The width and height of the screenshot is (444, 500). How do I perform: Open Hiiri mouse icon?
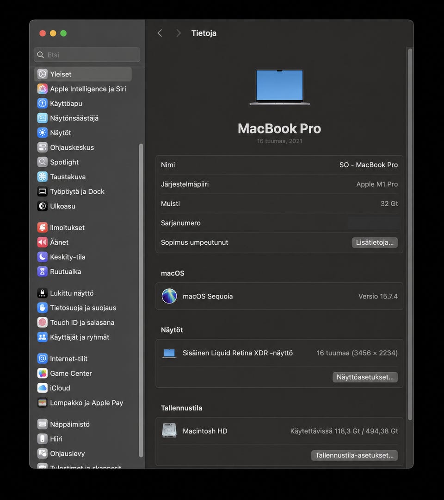[43, 439]
